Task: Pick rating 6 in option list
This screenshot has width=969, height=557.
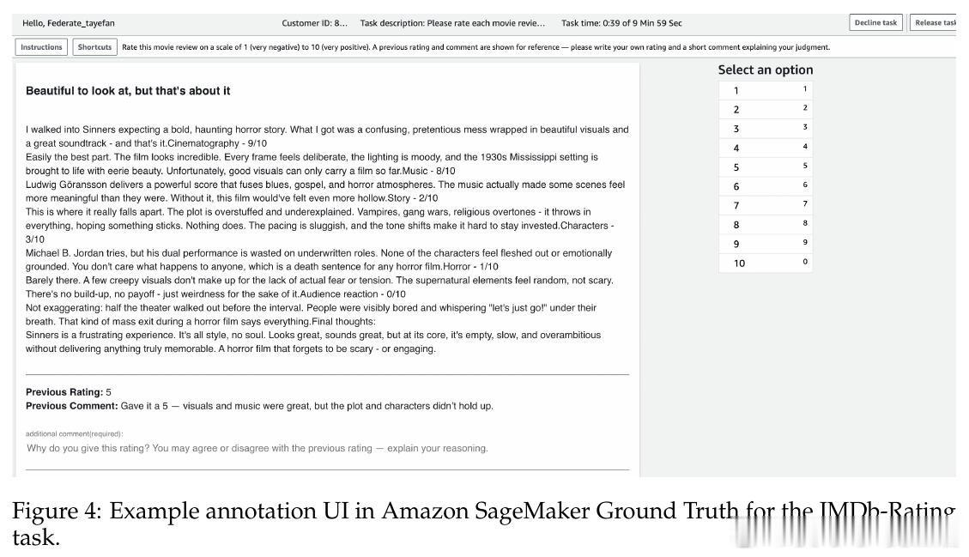Action: point(765,186)
